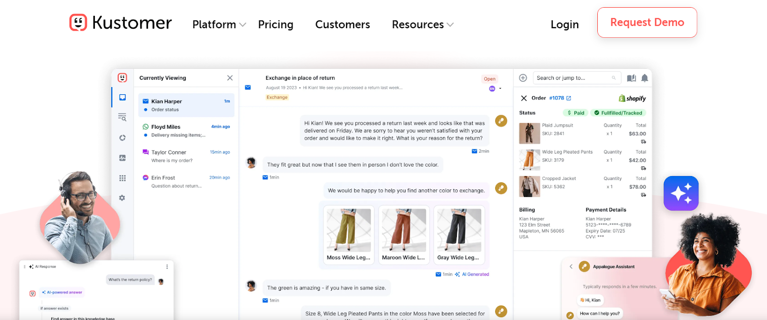This screenshot has width=767, height=320.
Task: Select Taylor Conner conversation
Action: [x=186, y=156]
